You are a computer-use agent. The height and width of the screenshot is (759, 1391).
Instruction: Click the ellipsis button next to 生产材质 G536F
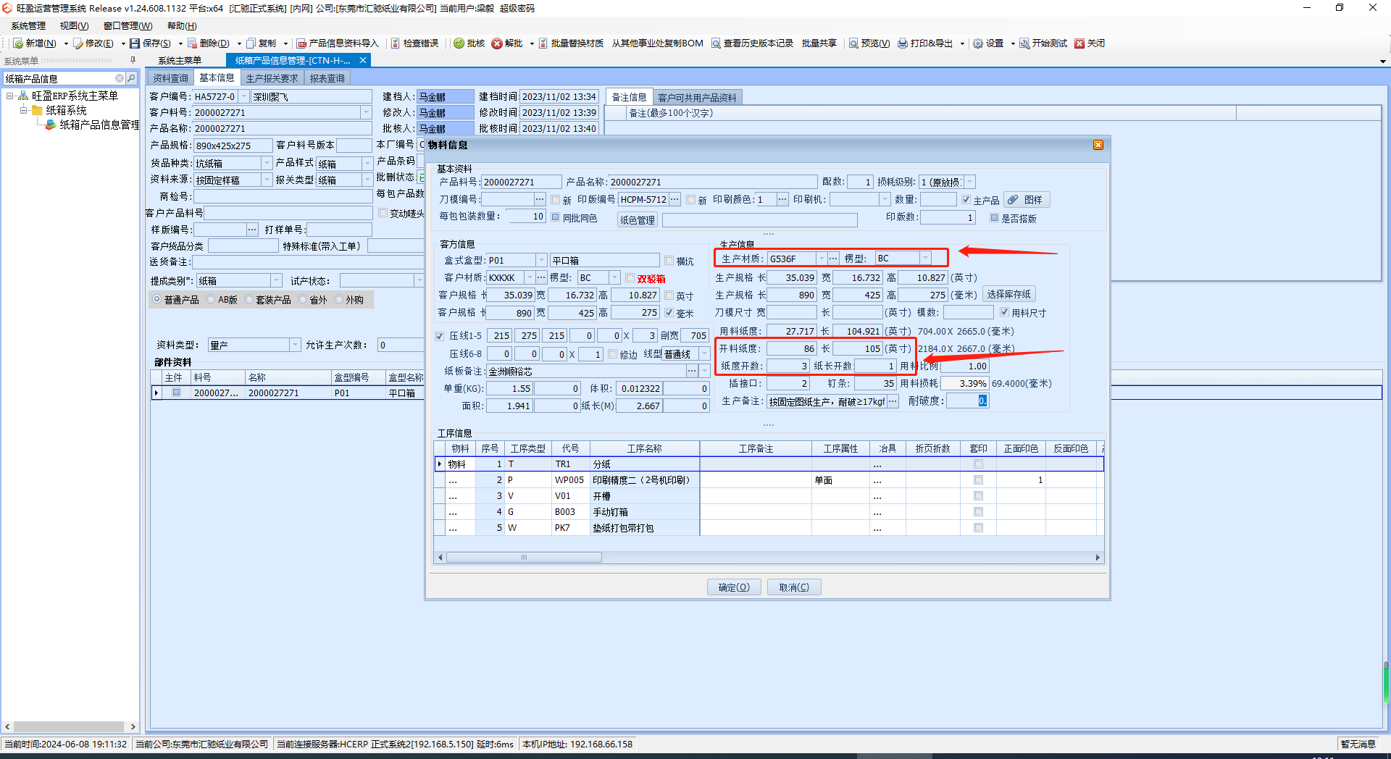(x=833, y=259)
